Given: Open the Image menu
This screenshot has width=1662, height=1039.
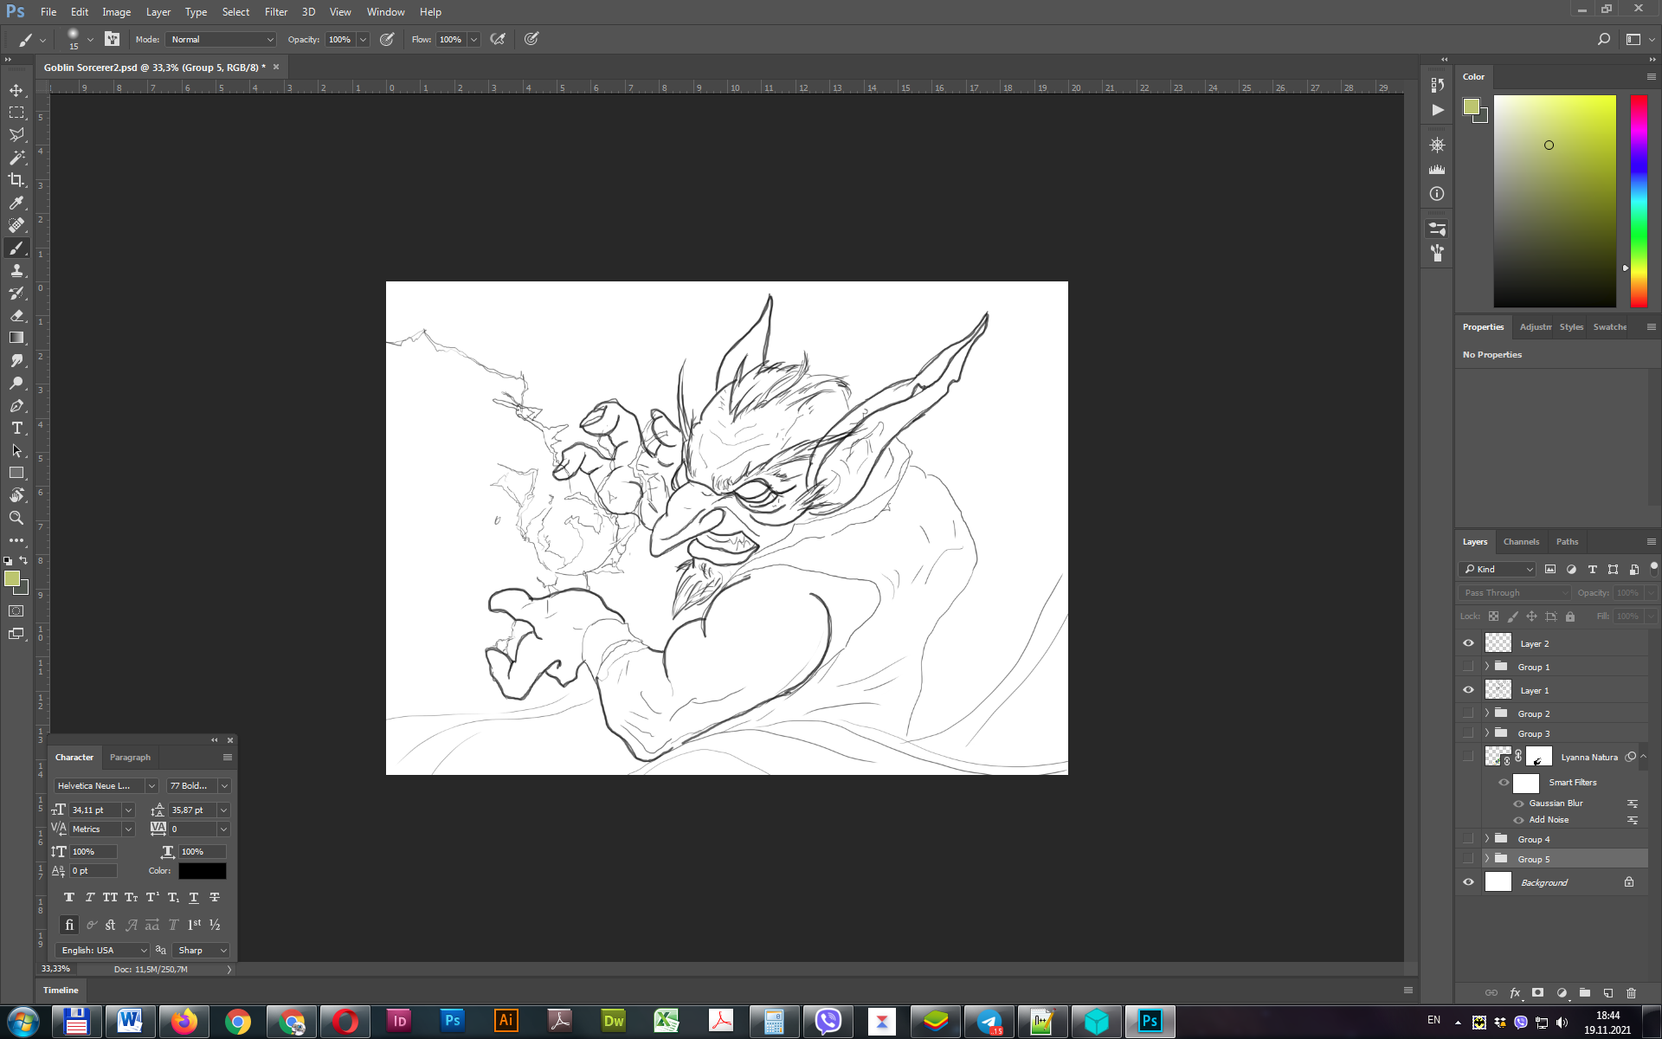Looking at the screenshot, I should pyautogui.click(x=116, y=12).
